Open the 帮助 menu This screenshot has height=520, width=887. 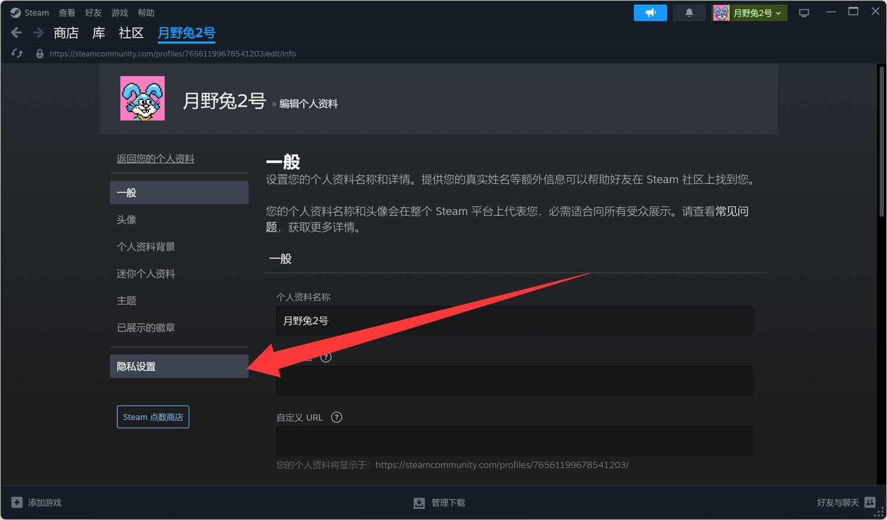(x=146, y=12)
